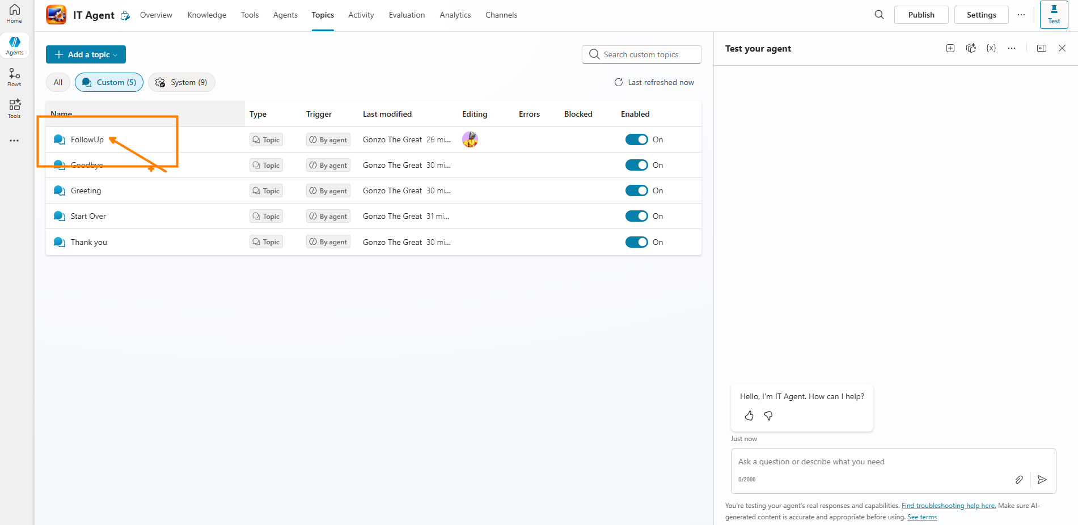Disable the FollowUp topic toggle
The width and height of the screenshot is (1078, 525).
[636, 139]
